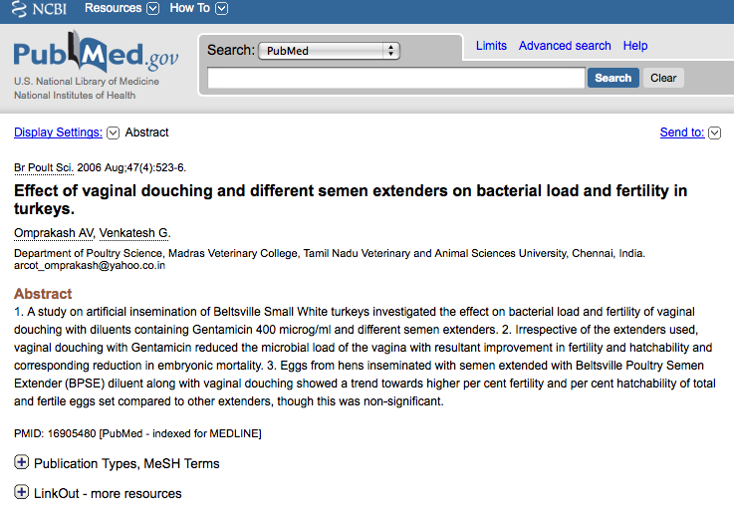
Task: Click the Send to link
Action: 682,132
